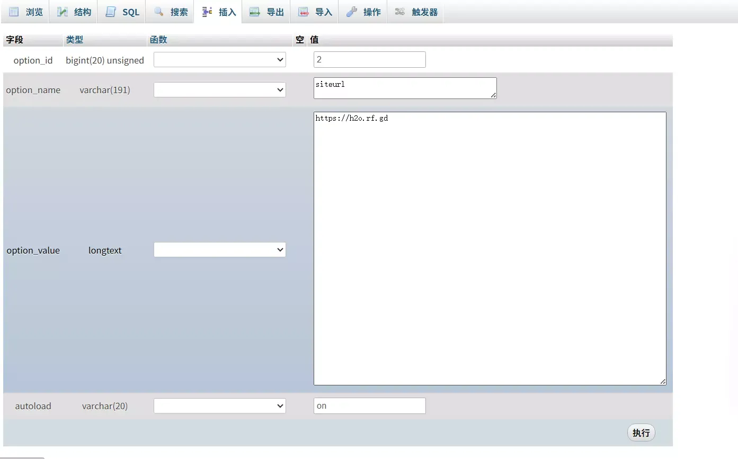The height and width of the screenshot is (459, 738).
Task: Click the 函数 column header link
Action: [158, 40]
